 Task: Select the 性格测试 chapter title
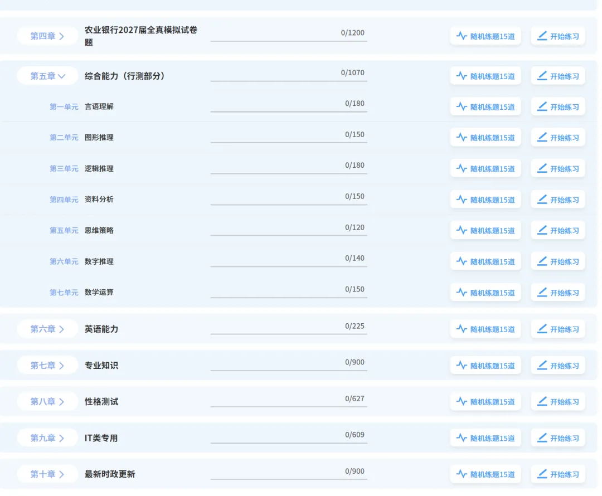101,402
